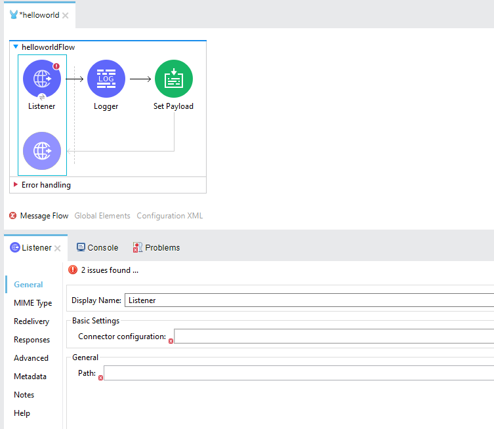494x429 pixels.
Task: Select General in Listener sidebar
Action: click(28, 285)
